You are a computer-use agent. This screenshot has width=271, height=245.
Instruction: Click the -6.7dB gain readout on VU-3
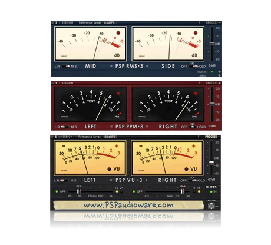tap(211, 180)
